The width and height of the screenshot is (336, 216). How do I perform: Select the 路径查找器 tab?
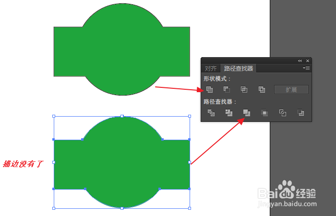(x=239, y=68)
